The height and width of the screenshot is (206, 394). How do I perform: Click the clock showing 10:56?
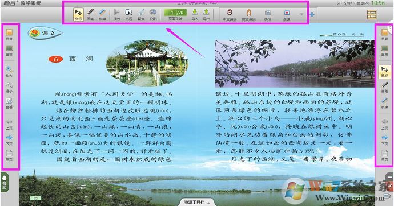pos(378,3)
